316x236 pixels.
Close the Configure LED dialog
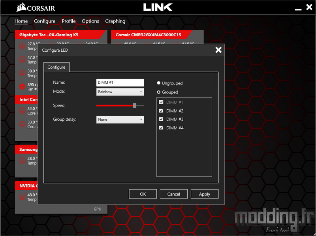pos(218,50)
